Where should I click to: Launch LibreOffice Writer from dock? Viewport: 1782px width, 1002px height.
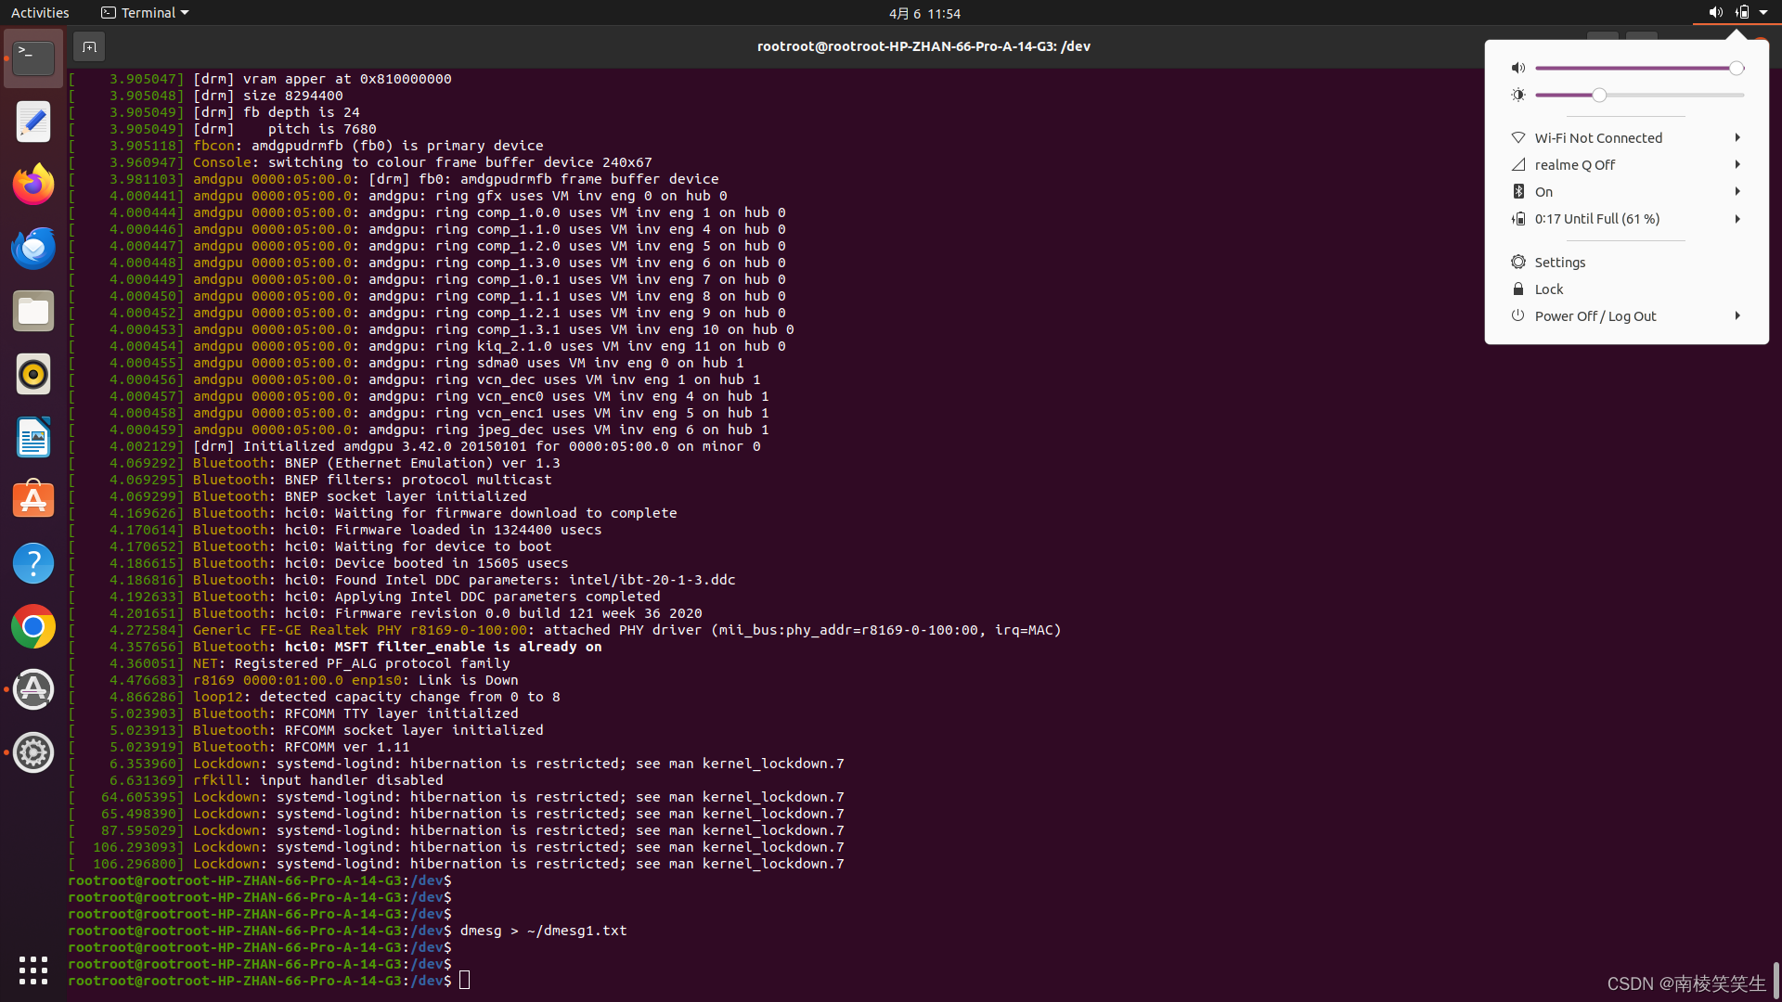pos(33,437)
